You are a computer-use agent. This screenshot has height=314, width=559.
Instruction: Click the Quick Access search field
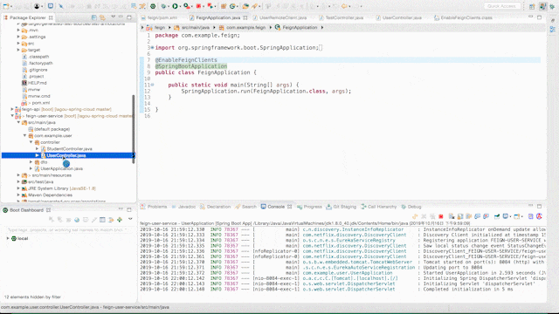[501, 6]
